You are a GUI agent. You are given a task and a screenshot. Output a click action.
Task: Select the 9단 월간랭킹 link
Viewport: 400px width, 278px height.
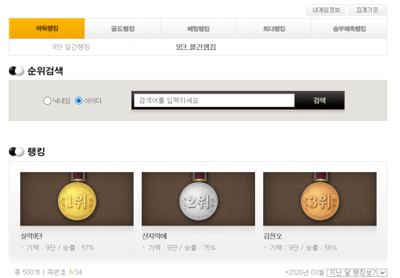pyautogui.click(x=196, y=47)
